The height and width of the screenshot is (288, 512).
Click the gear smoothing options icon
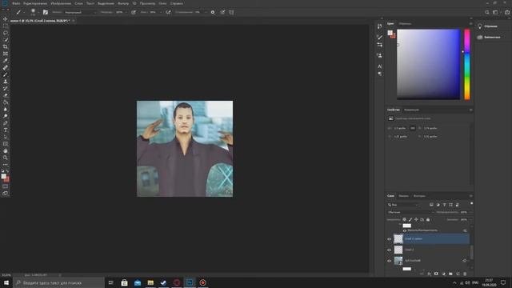[x=213, y=12]
